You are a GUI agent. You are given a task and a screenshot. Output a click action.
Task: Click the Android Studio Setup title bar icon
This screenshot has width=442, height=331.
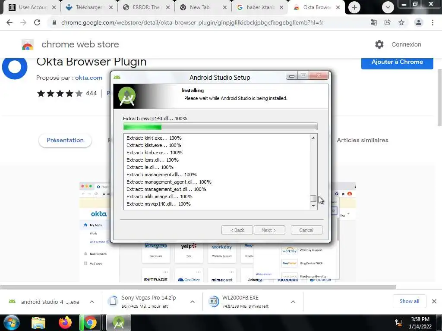[117, 77]
